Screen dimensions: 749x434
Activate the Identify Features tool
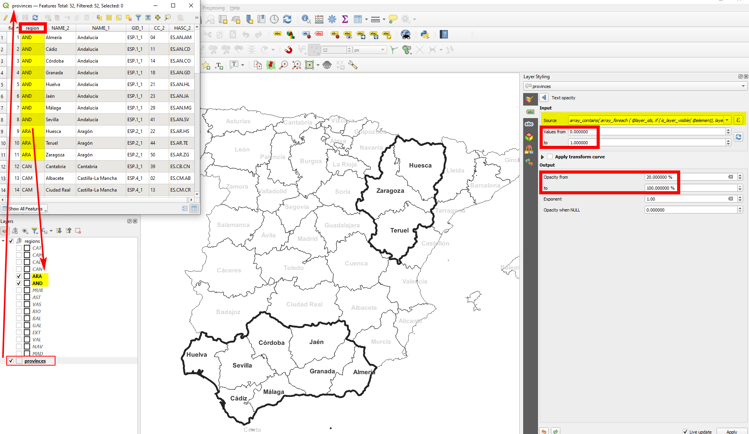pyautogui.click(x=306, y=19)
